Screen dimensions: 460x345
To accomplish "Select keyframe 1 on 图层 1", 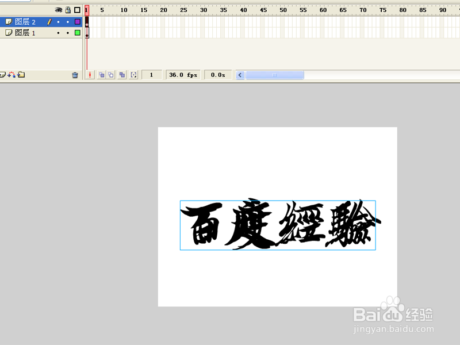I will click(x=87, y=33).
